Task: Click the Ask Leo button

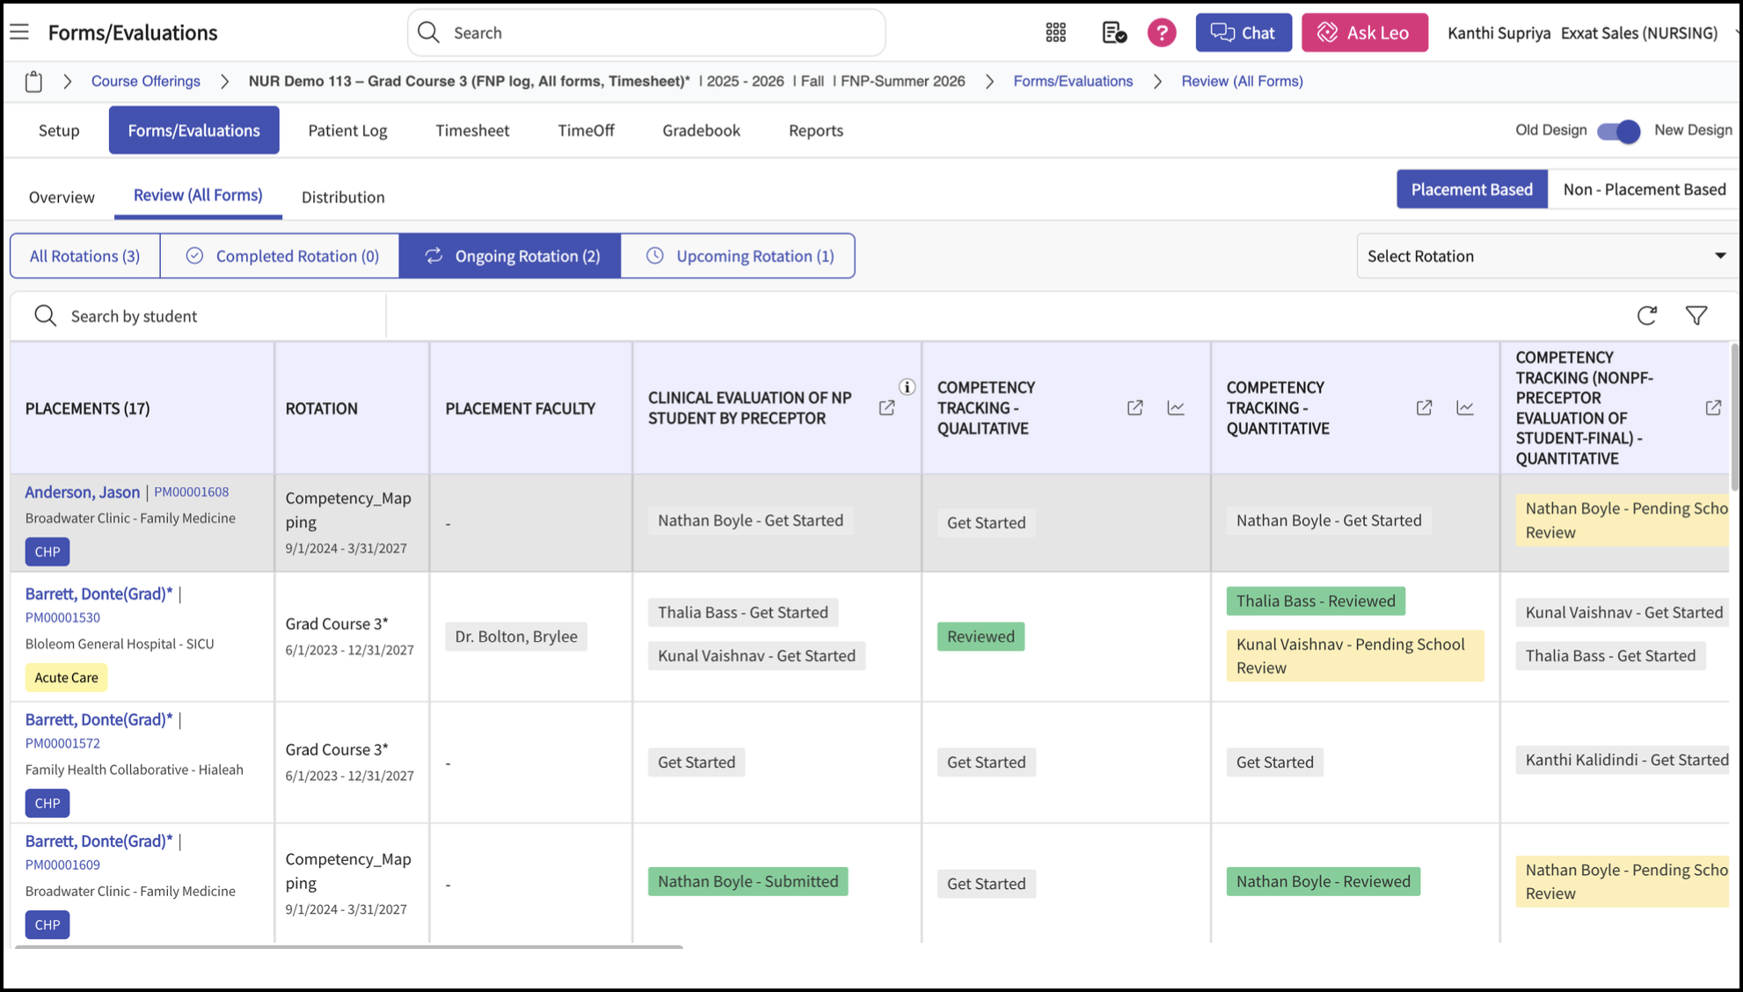Action: (x=1364, y=33)
